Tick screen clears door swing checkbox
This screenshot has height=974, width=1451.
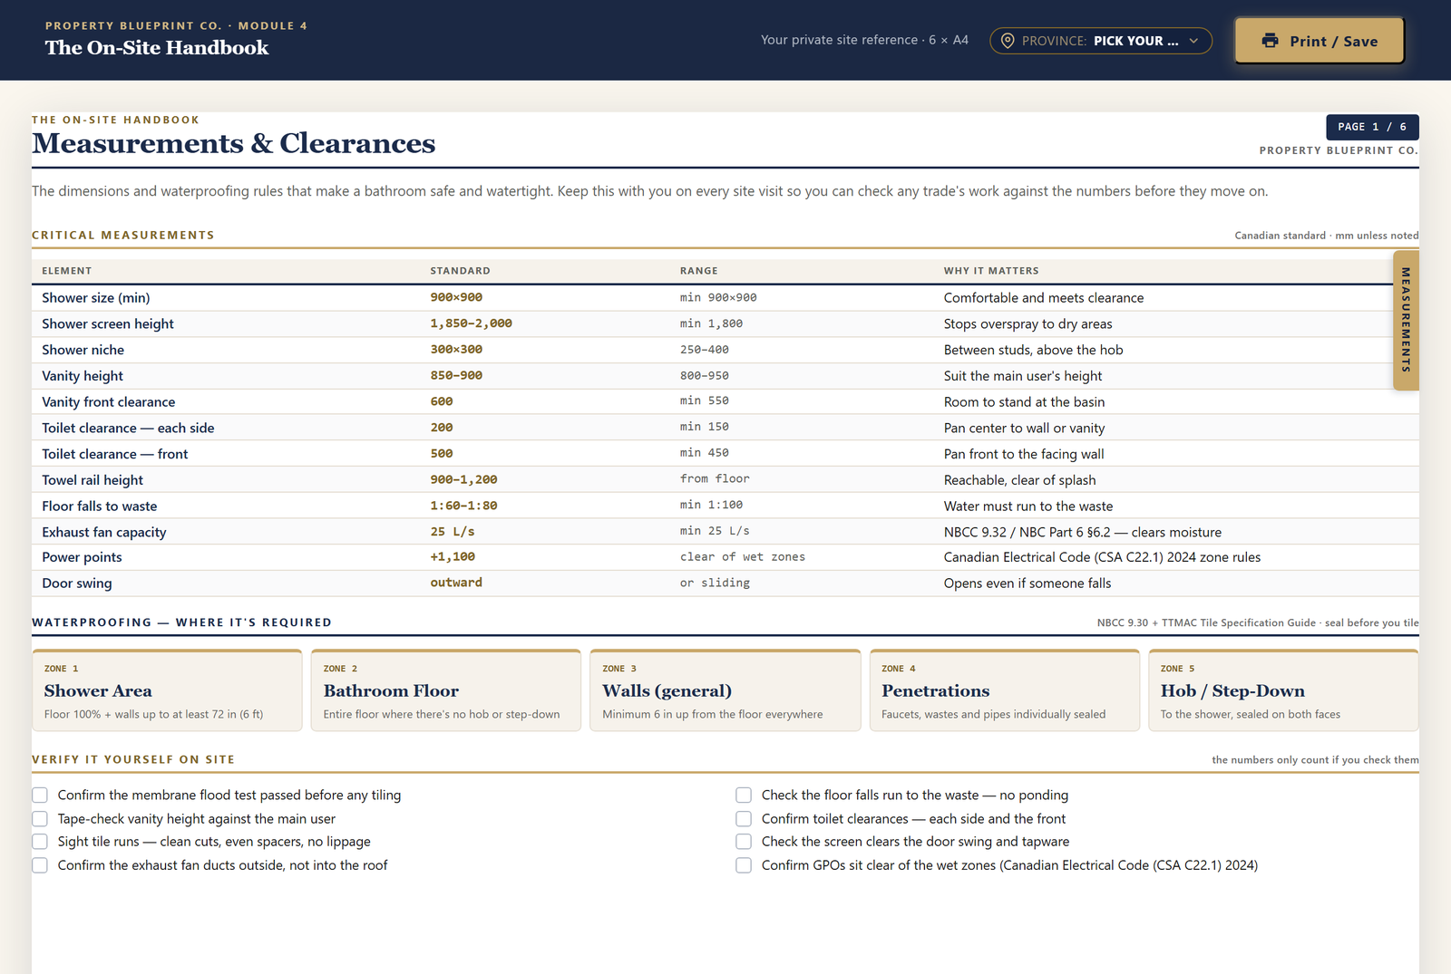[x=744, y=842]
